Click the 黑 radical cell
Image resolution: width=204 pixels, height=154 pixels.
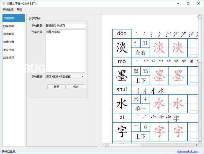136,71
